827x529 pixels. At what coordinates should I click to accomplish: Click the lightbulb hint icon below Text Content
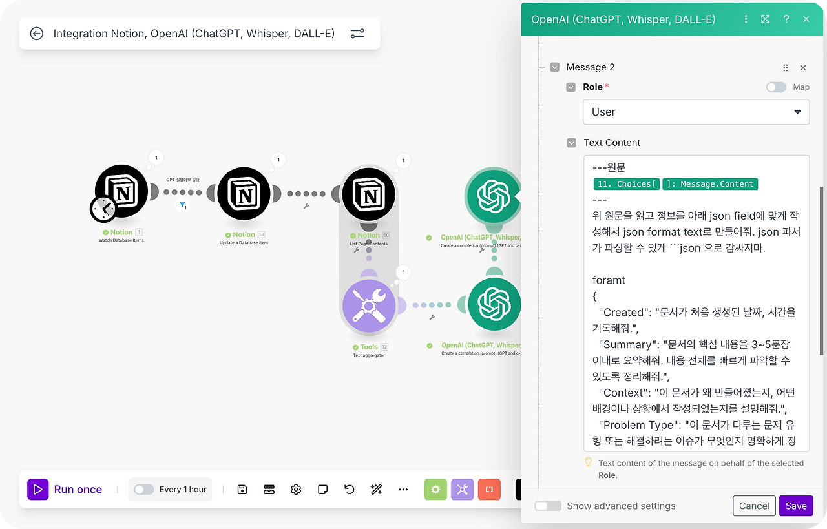tap(588, 462)
